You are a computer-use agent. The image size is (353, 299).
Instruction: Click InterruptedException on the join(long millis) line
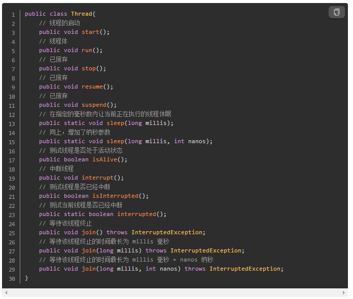click(x=206, y=250)
